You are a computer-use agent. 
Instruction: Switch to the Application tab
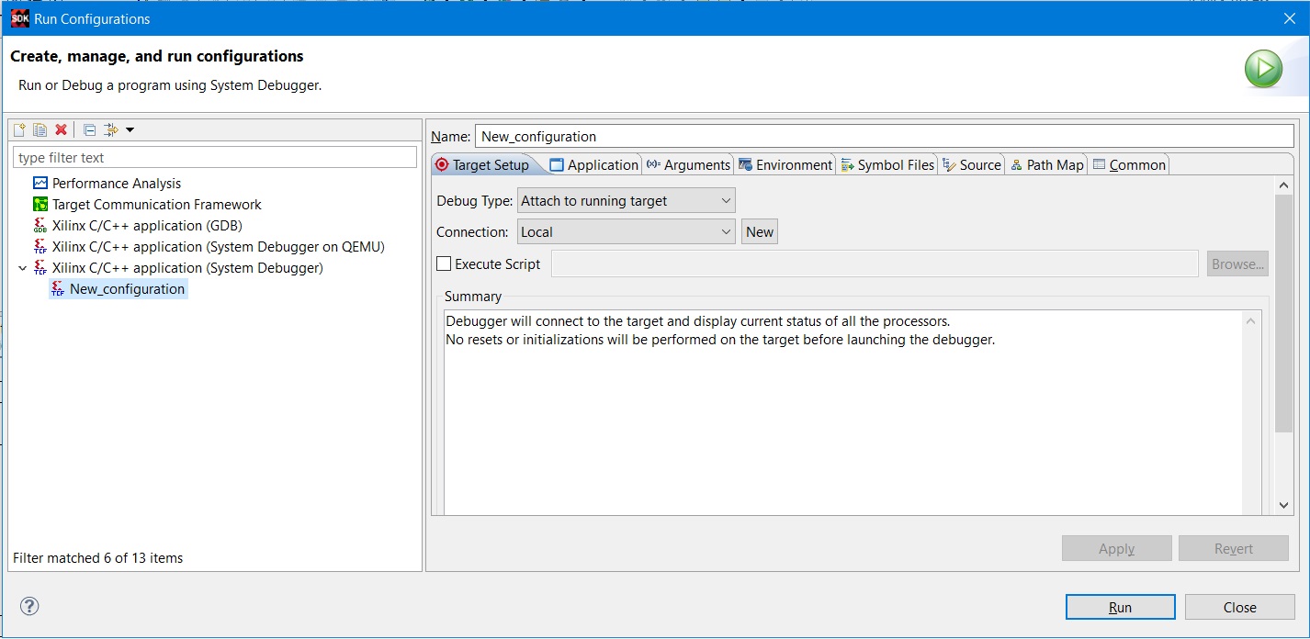tap(593, 165)
